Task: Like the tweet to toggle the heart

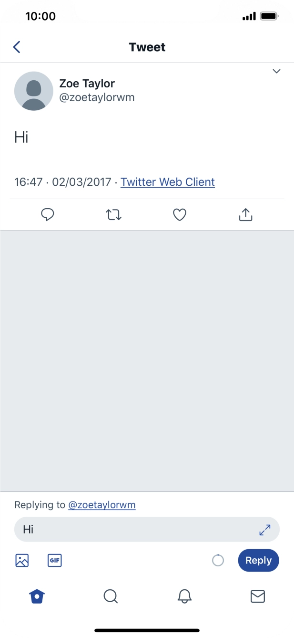Action: coord(179,214)
